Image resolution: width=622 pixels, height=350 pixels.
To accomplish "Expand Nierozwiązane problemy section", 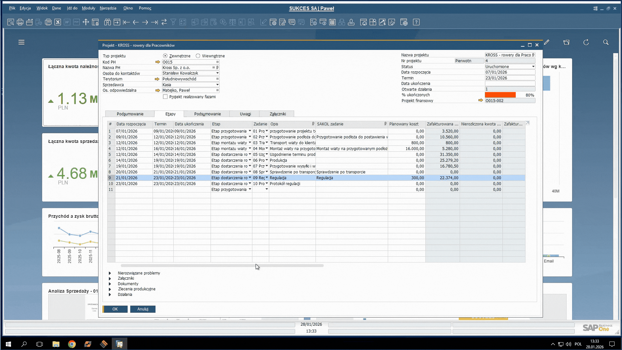I will coord(110,273).
